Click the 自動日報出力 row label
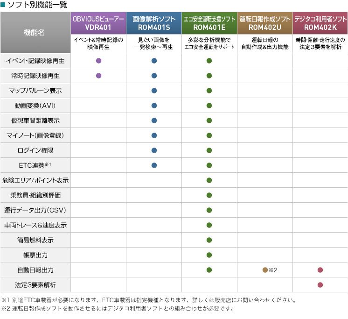The width and height of the screenshot is (348, 319). pyautogui.click(x=35, y=270)
